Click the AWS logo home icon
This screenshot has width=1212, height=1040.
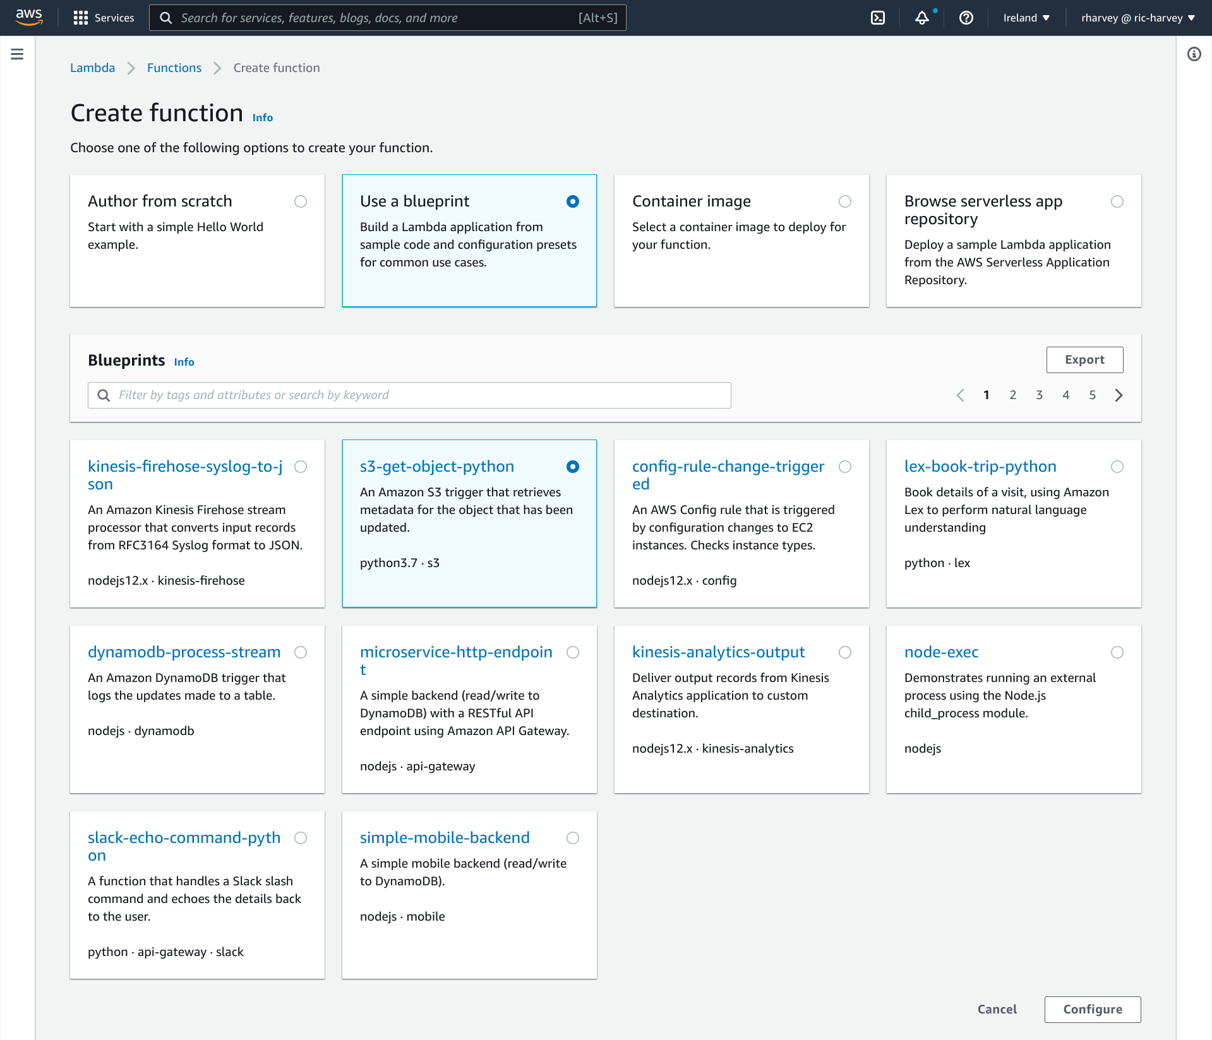tap(29, 17)
